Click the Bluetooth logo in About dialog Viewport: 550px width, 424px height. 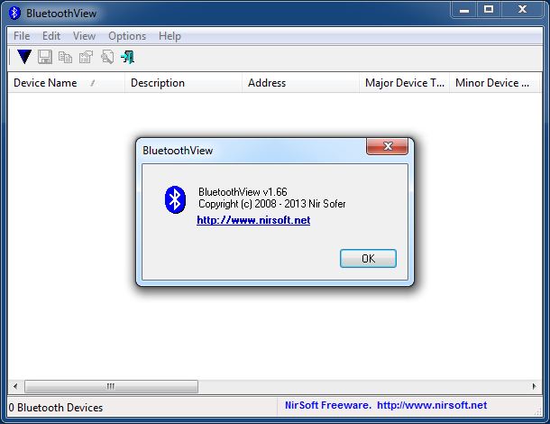[175, 199]
